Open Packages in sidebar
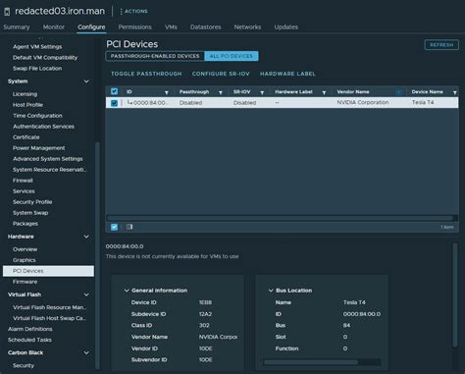Image resolution: width=465 pixels, height=374 pixels. pos(26,224)
